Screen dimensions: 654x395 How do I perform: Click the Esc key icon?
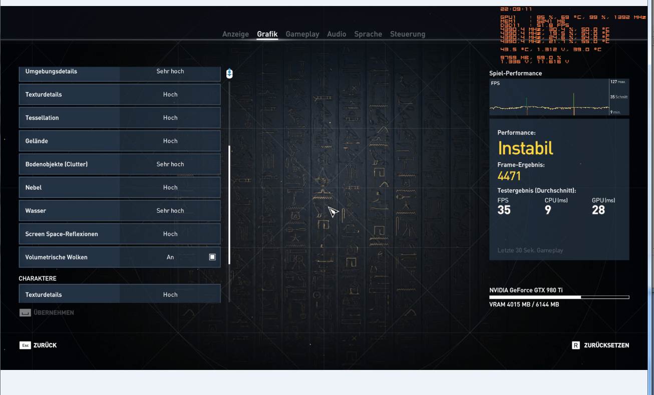25,345
